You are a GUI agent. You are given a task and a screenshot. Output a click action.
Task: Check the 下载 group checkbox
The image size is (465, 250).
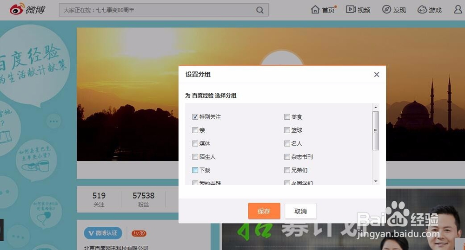pyautogui.click(x=195, y=170)
